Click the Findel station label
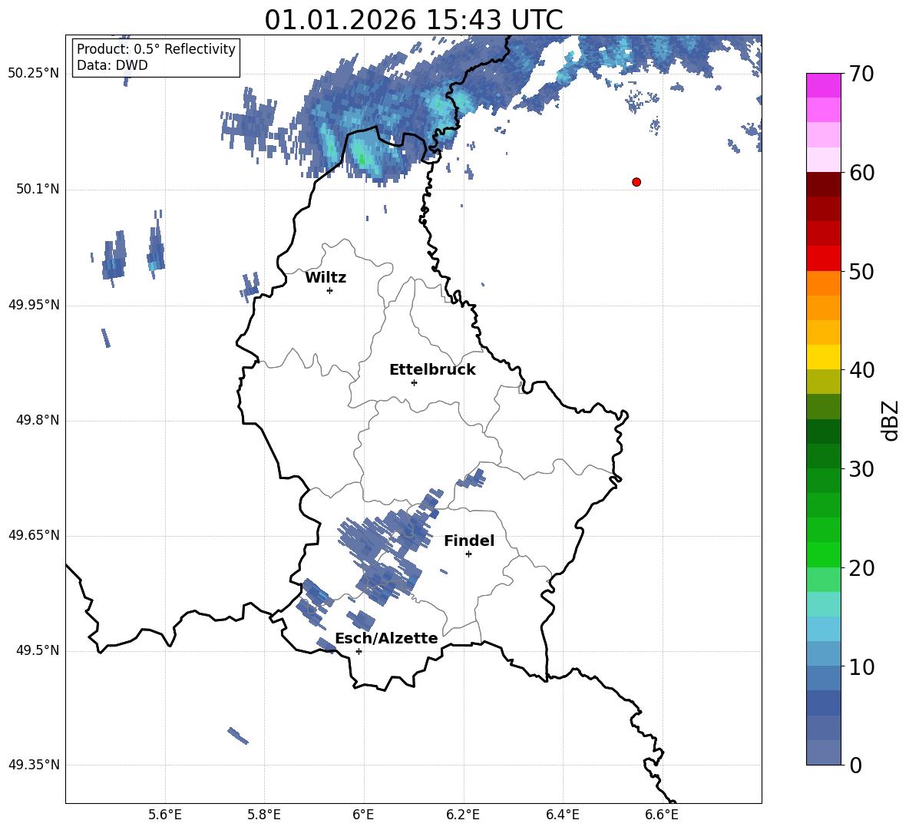The image size is (909, 830). pos(469,541)
